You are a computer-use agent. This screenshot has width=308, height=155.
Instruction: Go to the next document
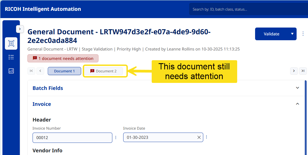pyautogui.click(x=294, y=71)
